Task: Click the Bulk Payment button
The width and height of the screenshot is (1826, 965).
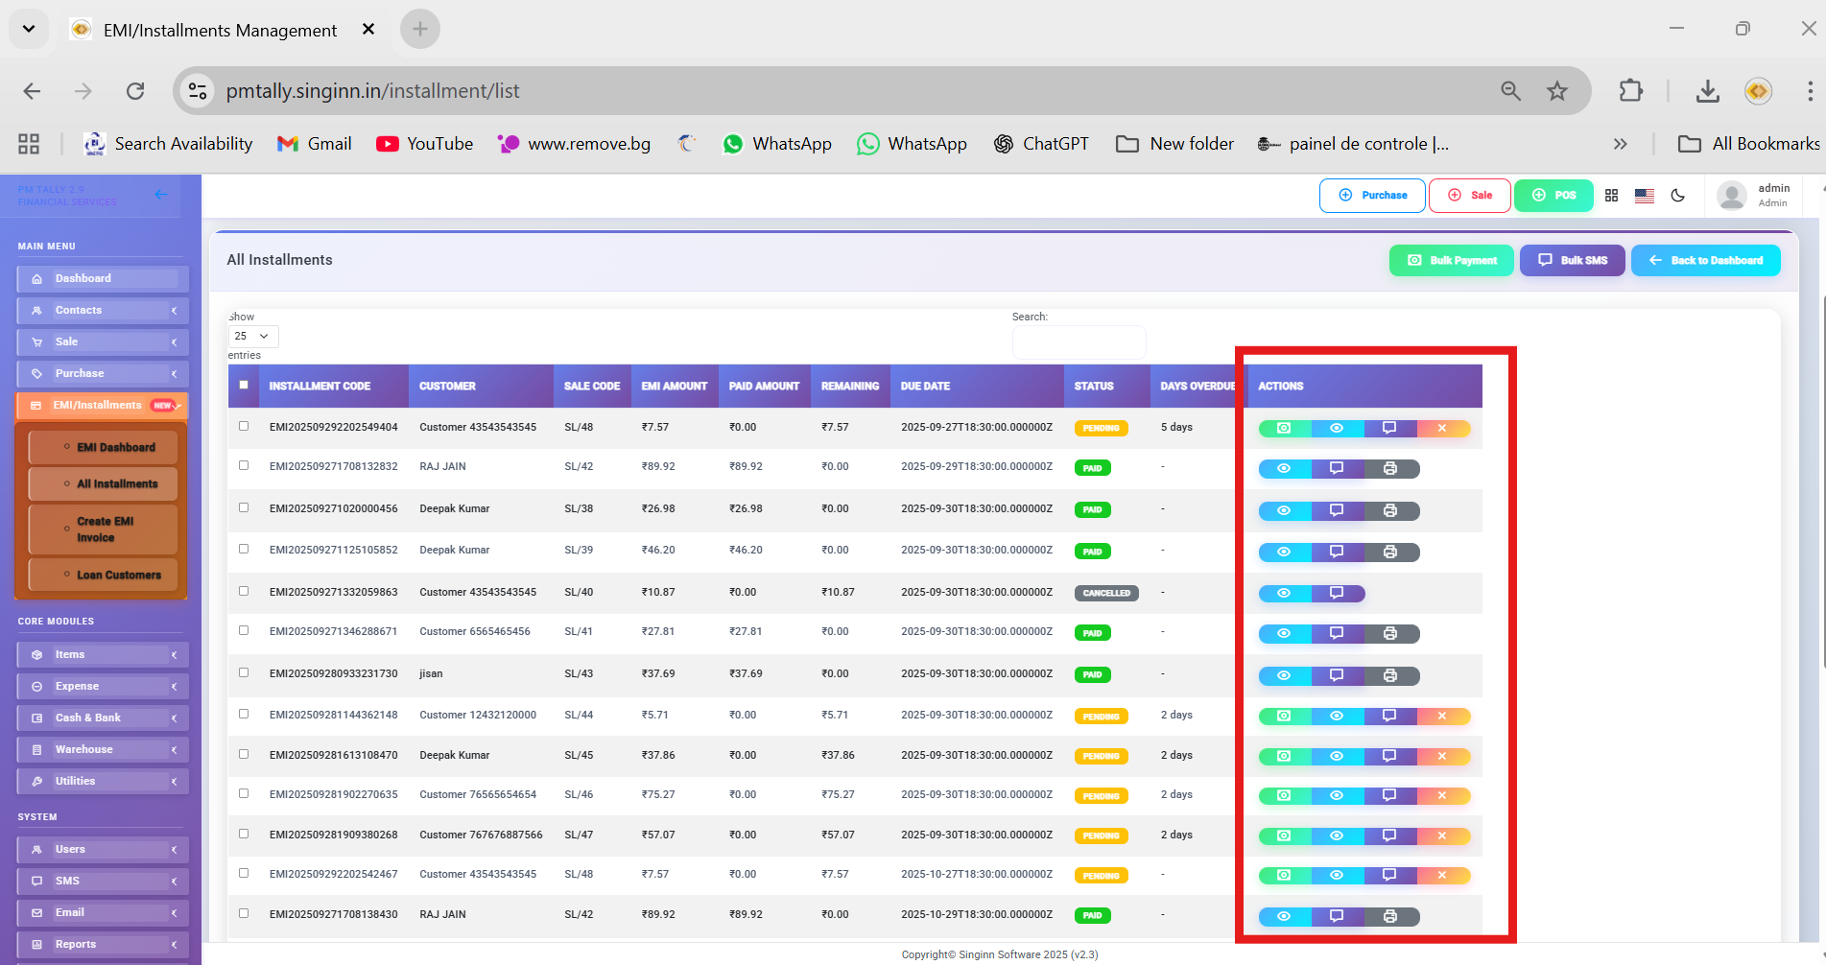Action: click(x=1451, y=260)
